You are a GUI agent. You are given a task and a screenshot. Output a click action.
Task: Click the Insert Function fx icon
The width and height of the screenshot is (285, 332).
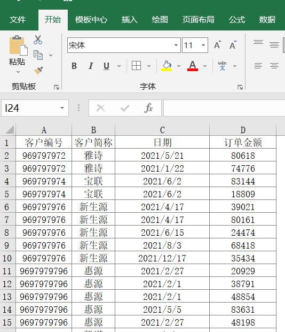(148, 108)
